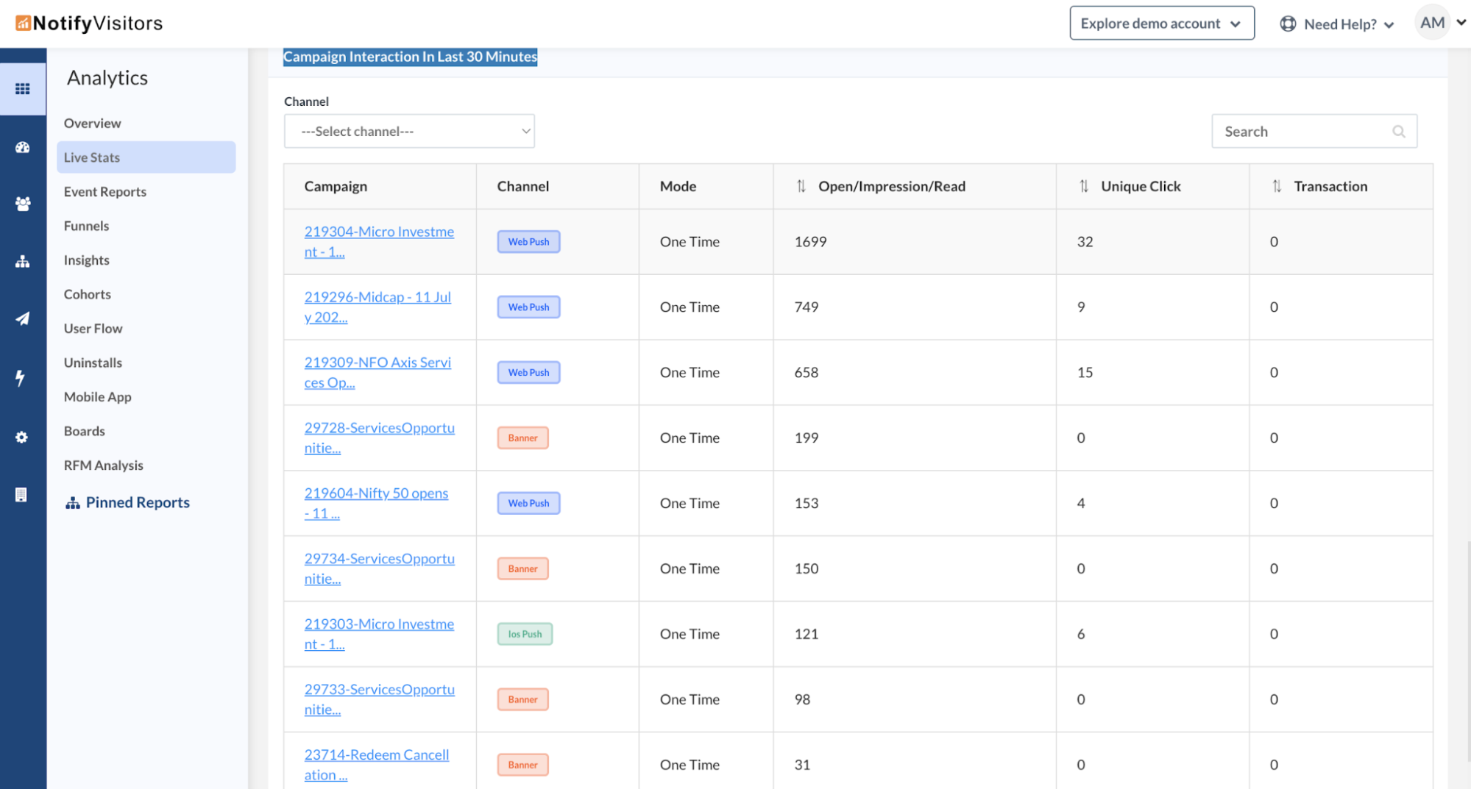Click the hierarchy segments icon in sidebar
Image resolution: width=1471 pixels, height=789 pixels.
pyautogui.click(x=23, y=262)
